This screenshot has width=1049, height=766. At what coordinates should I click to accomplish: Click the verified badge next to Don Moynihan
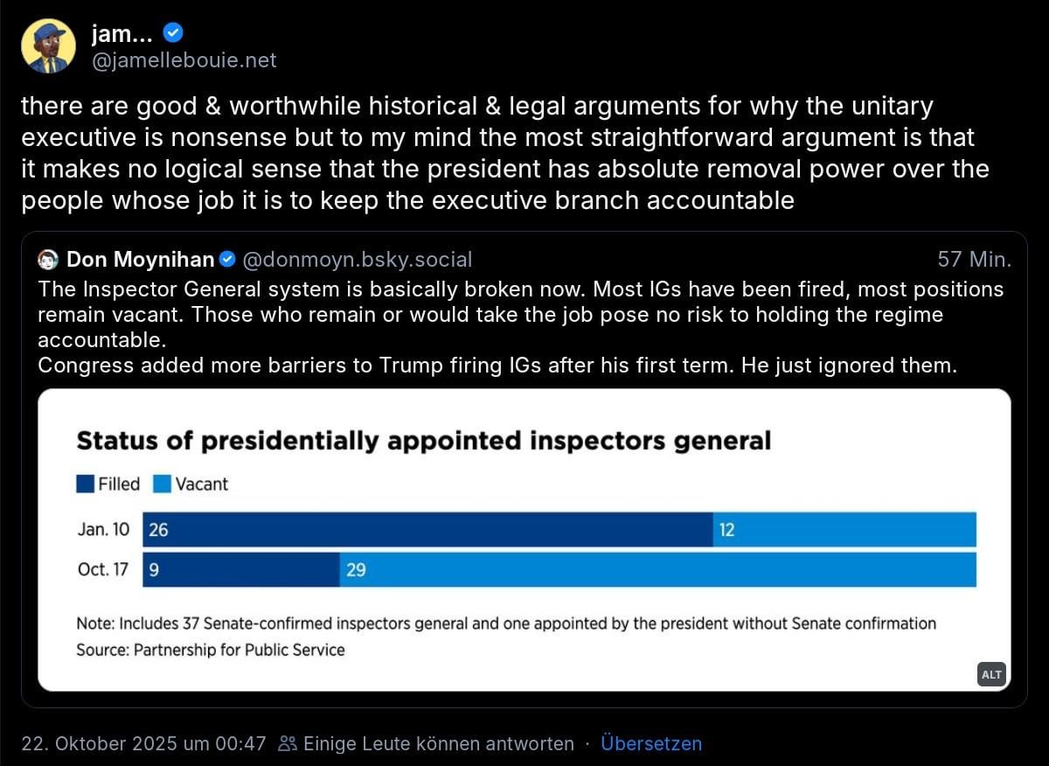coord(226,260)
